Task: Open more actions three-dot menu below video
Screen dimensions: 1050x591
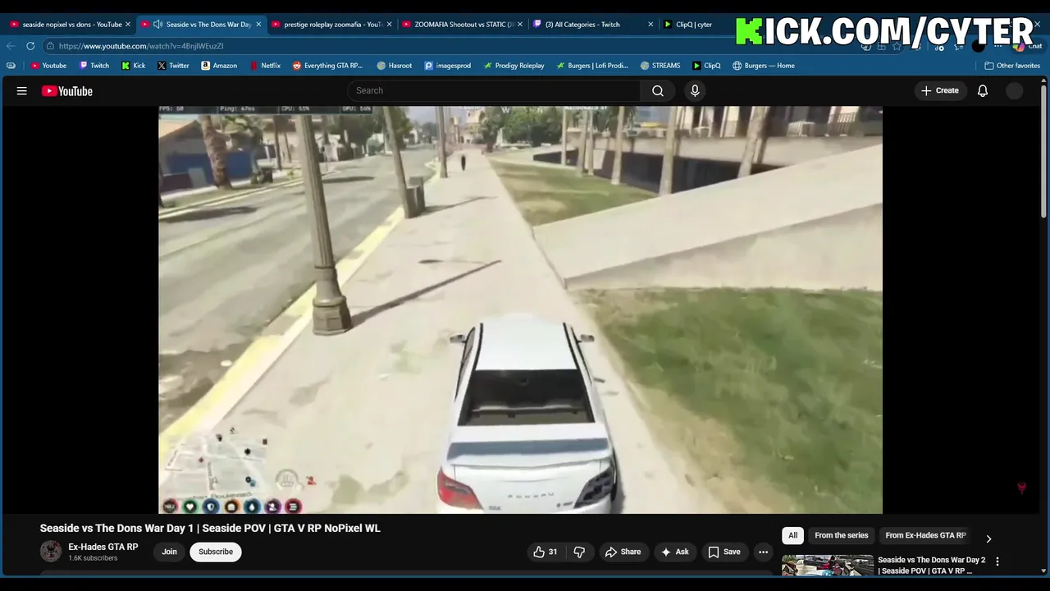Action: (763, 552)
